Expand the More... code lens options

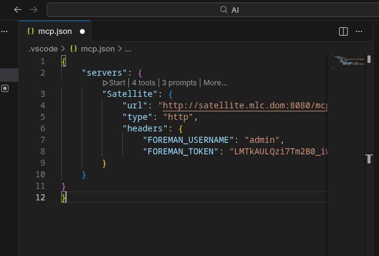pyautogui.click(x=216, y=83)
